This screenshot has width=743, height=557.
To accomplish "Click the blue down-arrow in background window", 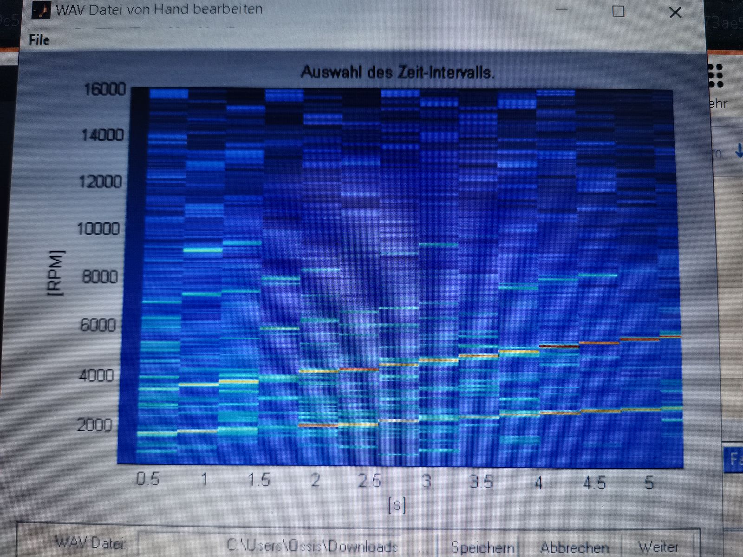I will pos(738,151).
